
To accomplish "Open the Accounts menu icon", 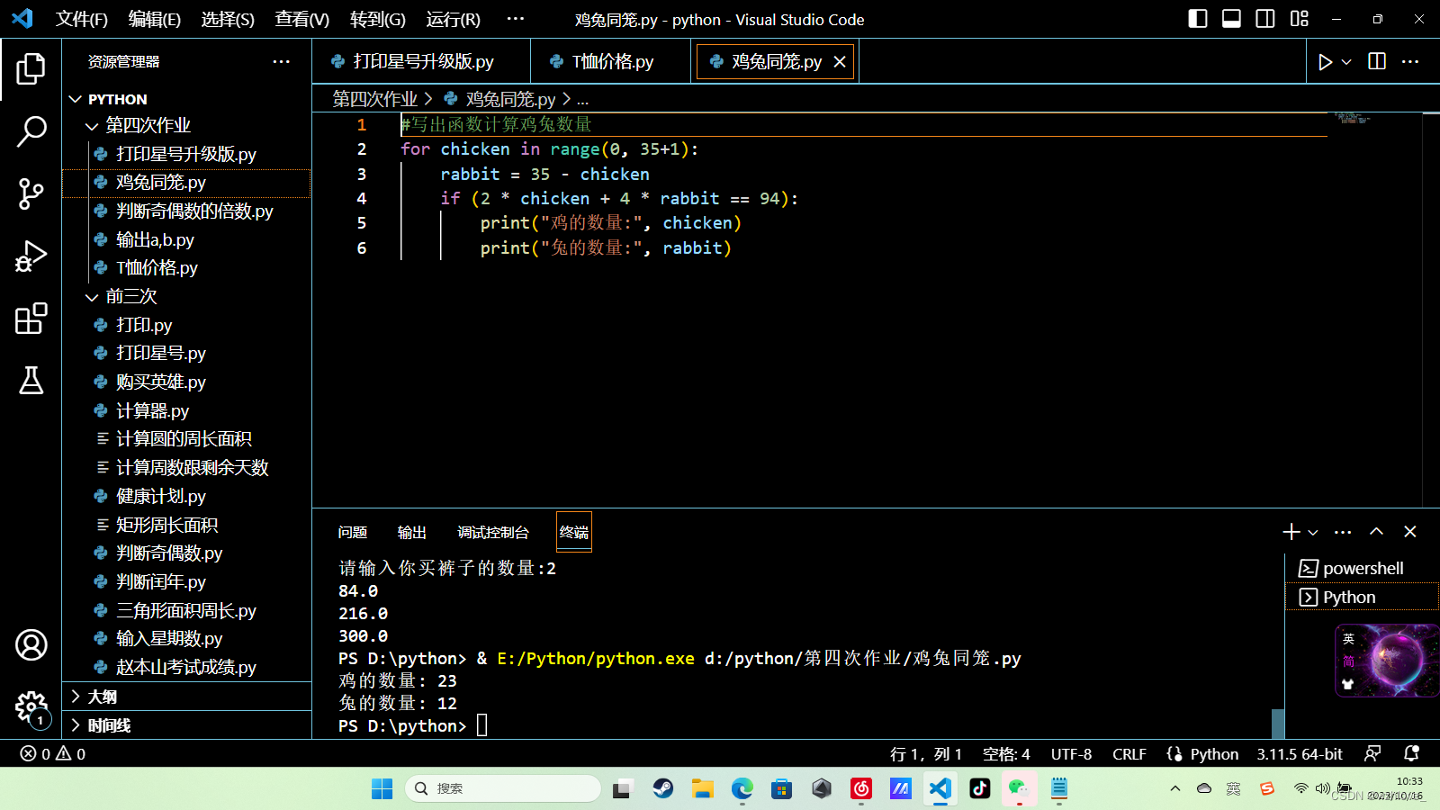I will point(31,645).
